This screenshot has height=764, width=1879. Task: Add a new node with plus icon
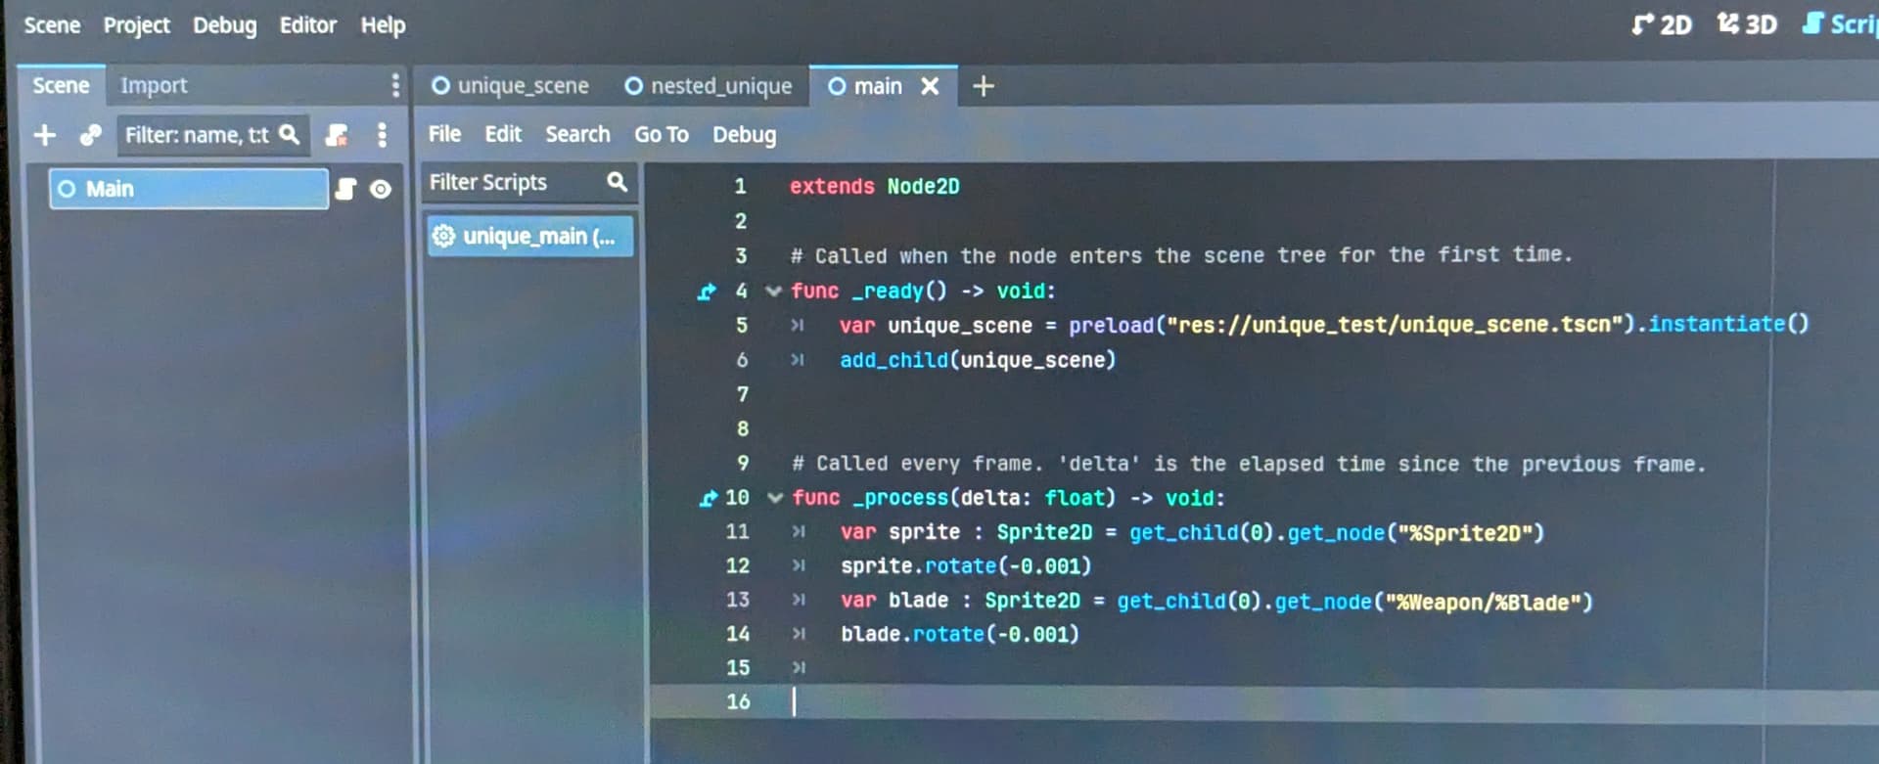click(45, 134)
